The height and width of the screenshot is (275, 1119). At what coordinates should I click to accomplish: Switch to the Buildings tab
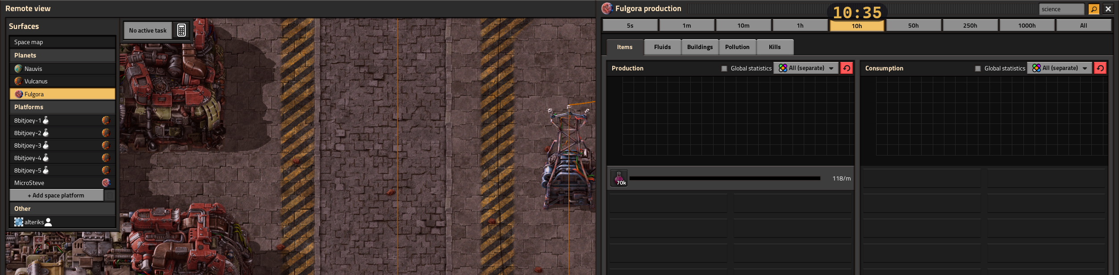click(700, 47)
